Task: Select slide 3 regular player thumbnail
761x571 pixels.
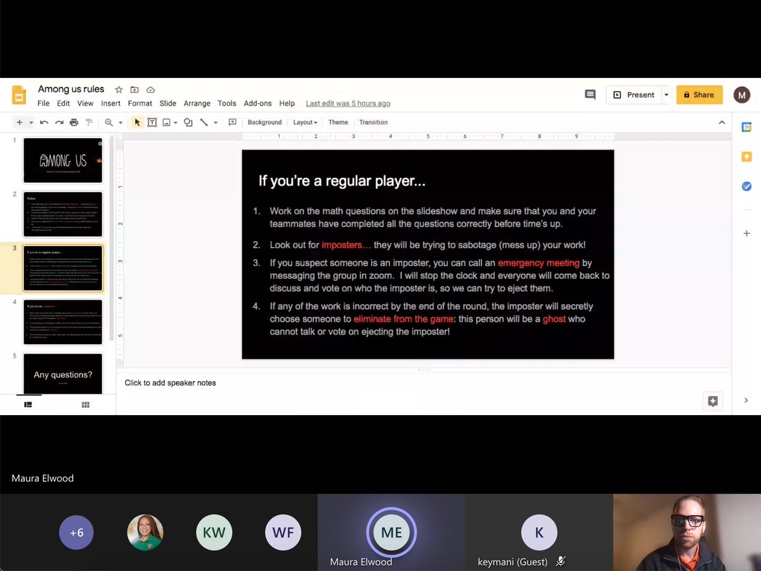Action: [x=63, y=269]
